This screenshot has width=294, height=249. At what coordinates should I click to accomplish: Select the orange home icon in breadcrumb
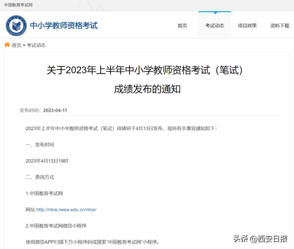[x=7, y=45]
